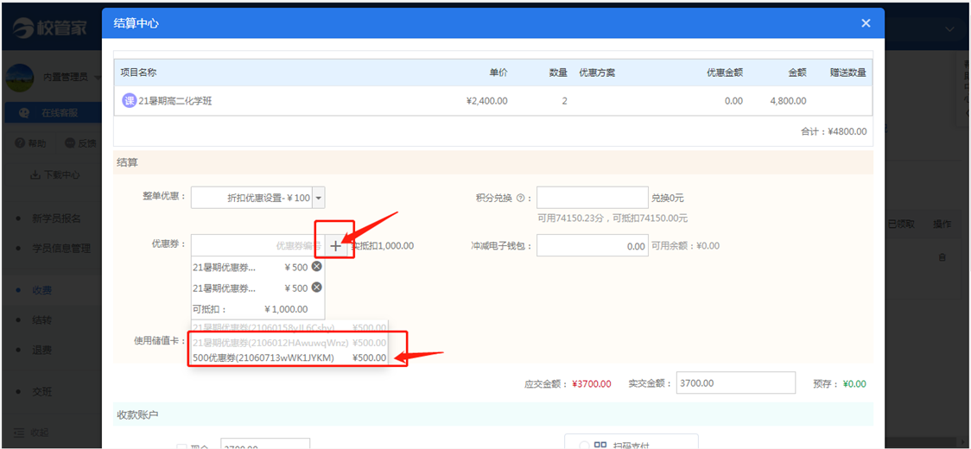Click the 积分兑换 points input field
This screenshot has height=449, width=971.
point(593,199)
